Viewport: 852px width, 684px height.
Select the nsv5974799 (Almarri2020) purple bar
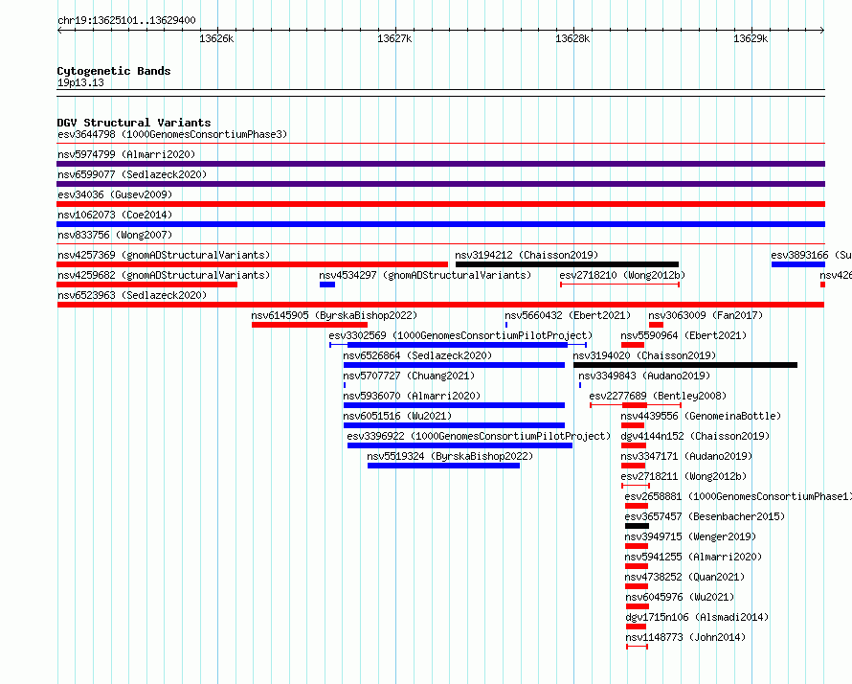pos(440,164)
